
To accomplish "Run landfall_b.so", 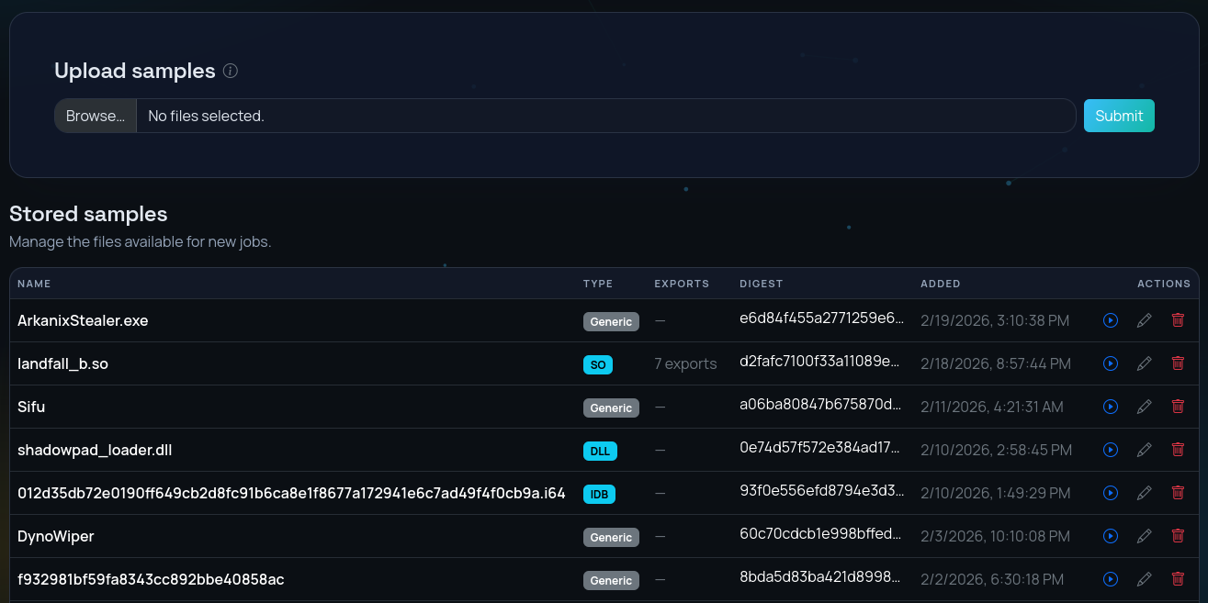I will point(1110,363).
